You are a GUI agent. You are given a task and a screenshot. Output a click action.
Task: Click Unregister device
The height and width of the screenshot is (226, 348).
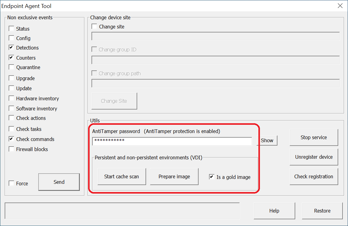(x=314, y=157)
